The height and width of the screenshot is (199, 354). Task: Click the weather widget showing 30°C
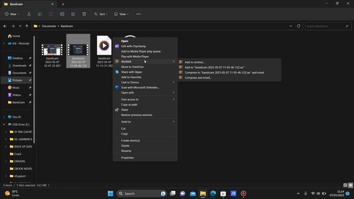(12, 193)
